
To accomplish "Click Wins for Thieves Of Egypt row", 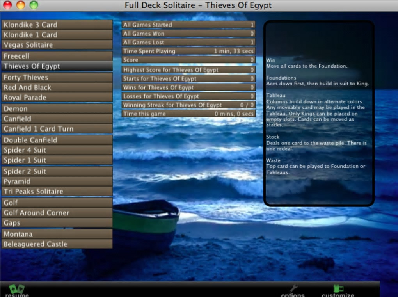I will (188, 87).
